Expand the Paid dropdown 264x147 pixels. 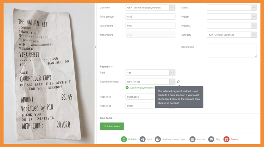150,73
